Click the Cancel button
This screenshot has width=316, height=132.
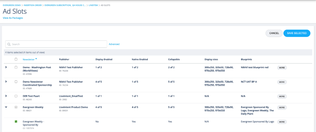click(274, 33)
